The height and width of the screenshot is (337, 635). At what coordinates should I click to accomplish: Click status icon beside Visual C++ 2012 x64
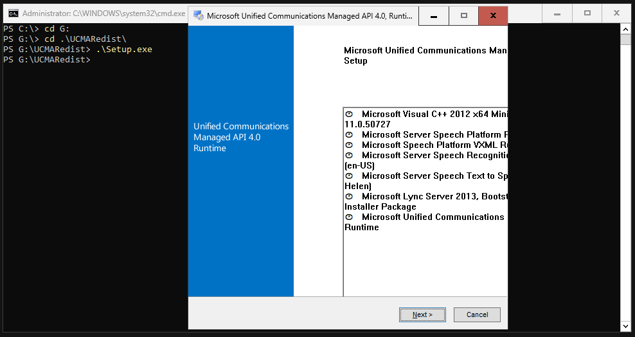click(349, 114)
